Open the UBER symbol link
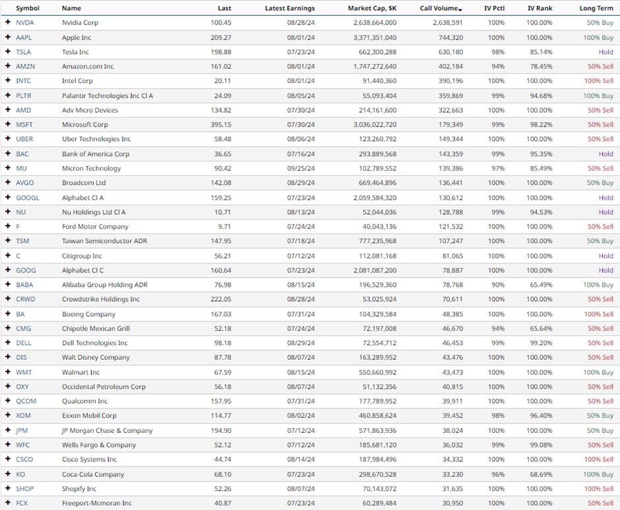Viewport: 620px width, 510px height. tap(24, 139)
